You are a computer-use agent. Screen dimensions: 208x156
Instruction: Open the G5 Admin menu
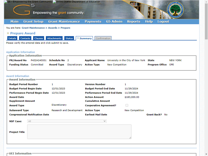click(114, 21)
